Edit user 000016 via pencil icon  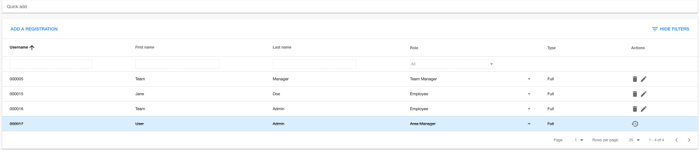(643, 109)
